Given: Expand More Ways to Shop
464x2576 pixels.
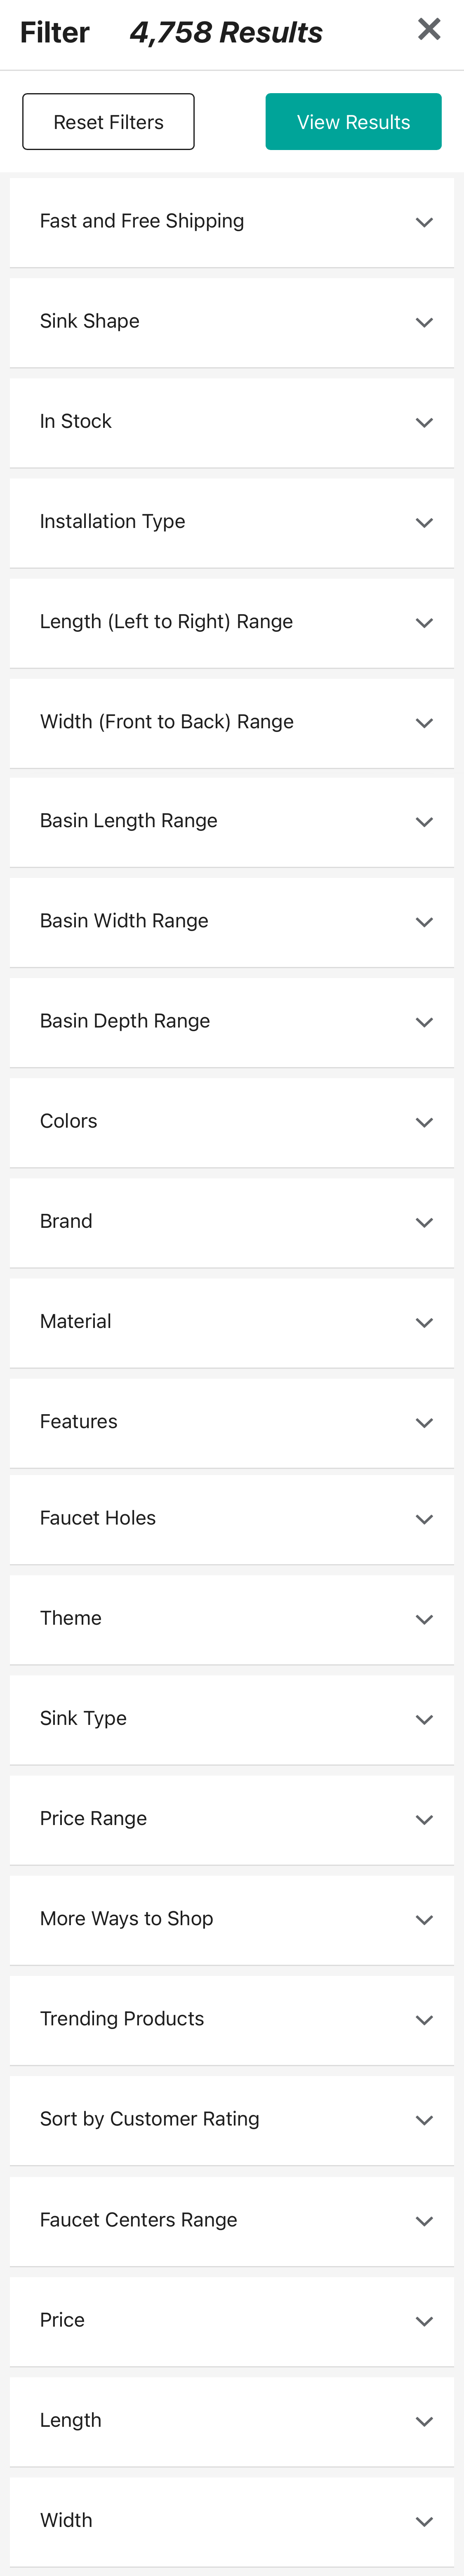Looking at the screenshot, I should pos(232,1918).
